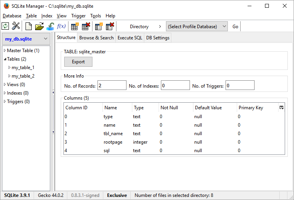Click the column picker icon in columns header
Viewport: 294px width, 200px height.
pyautogui.click(x=282, y=107)
